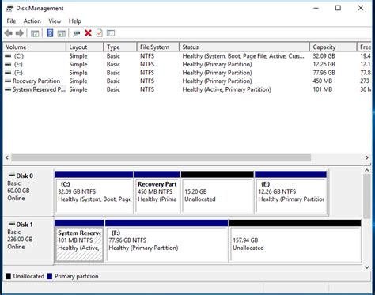
Task: Click the Primary partition legend label text
Action: pos(77,276)
